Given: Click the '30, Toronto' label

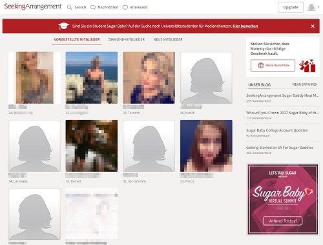Looking at the screenshot, I should pyautogui.click(x=131, y=113).
